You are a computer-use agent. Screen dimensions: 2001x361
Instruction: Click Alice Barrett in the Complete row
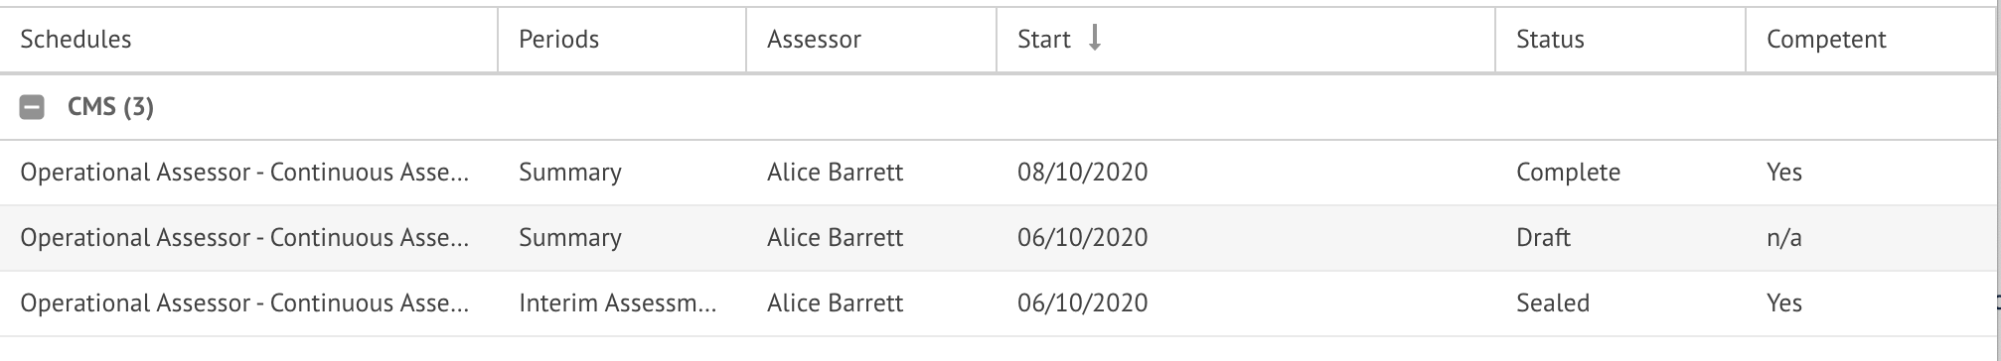(x=835, y=173)
